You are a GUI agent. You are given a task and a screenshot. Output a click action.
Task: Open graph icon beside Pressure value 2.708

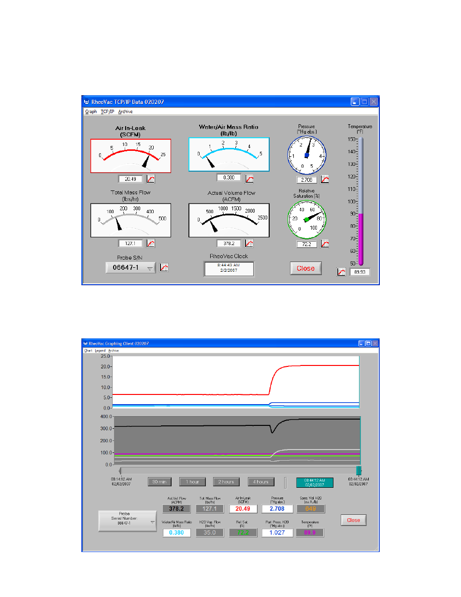pos(325,179)
